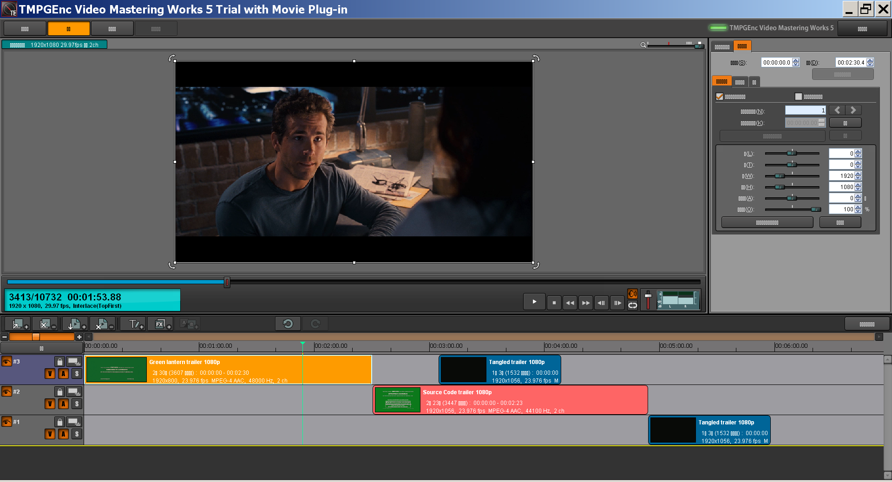
Task: Click the orange audio speaker icon
Action: pos(632,294)
